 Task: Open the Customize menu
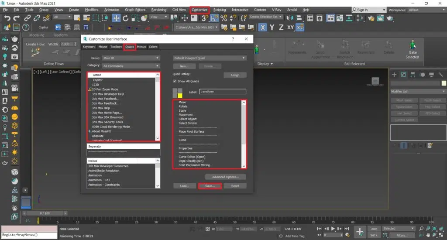(200, 10)
